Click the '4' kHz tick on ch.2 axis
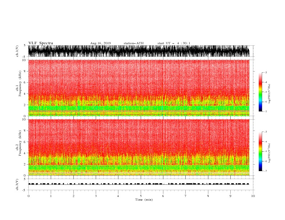This screenshot has width=285, height=220. pos(25,153)
